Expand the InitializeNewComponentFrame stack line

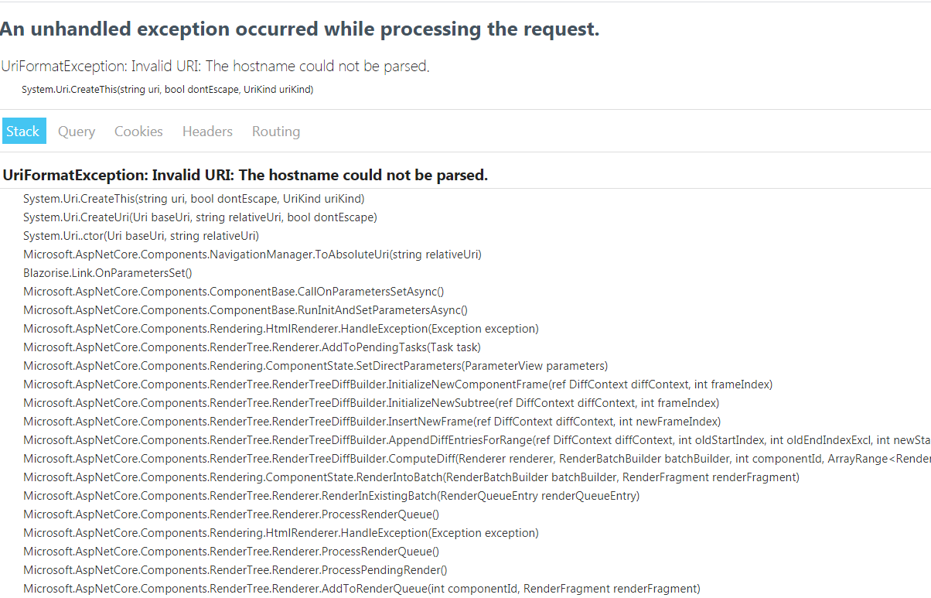[x=397, y=384]
